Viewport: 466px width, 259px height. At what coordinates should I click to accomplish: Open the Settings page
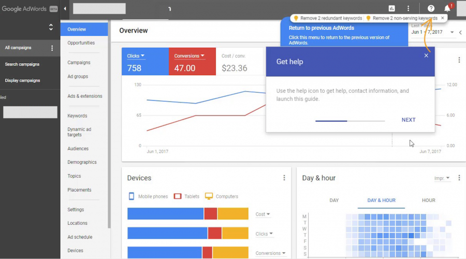click(x=76, y=209)
